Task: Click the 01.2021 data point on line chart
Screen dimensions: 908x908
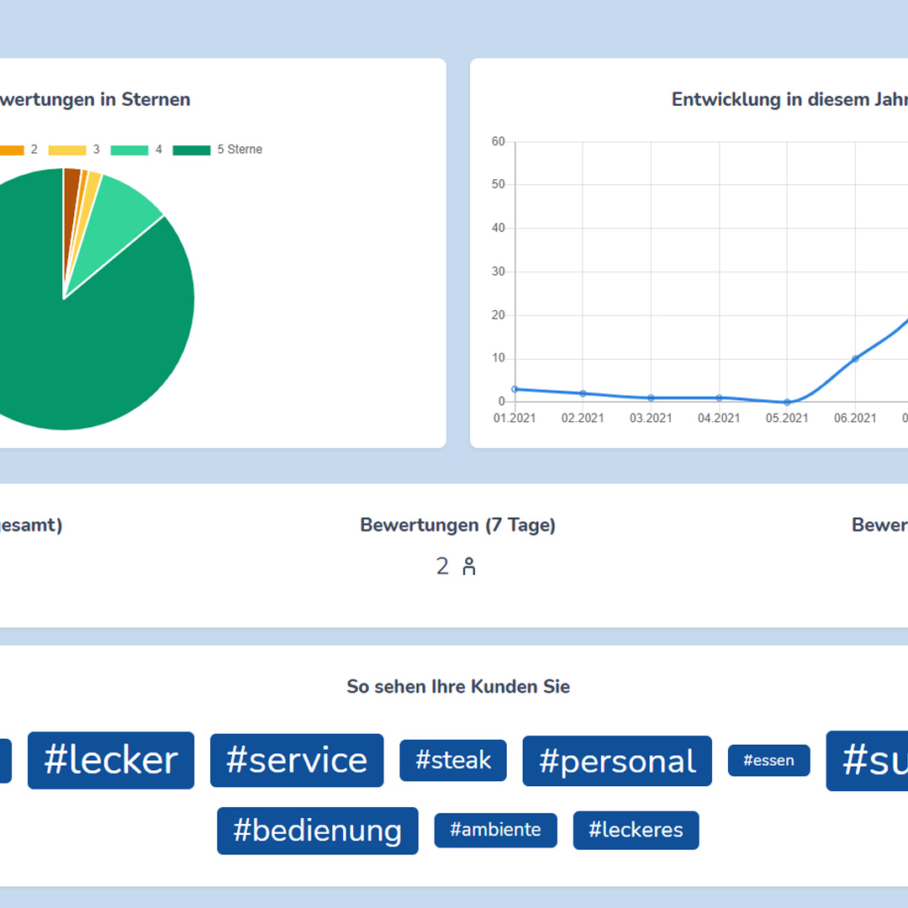Action: (515, 389)
